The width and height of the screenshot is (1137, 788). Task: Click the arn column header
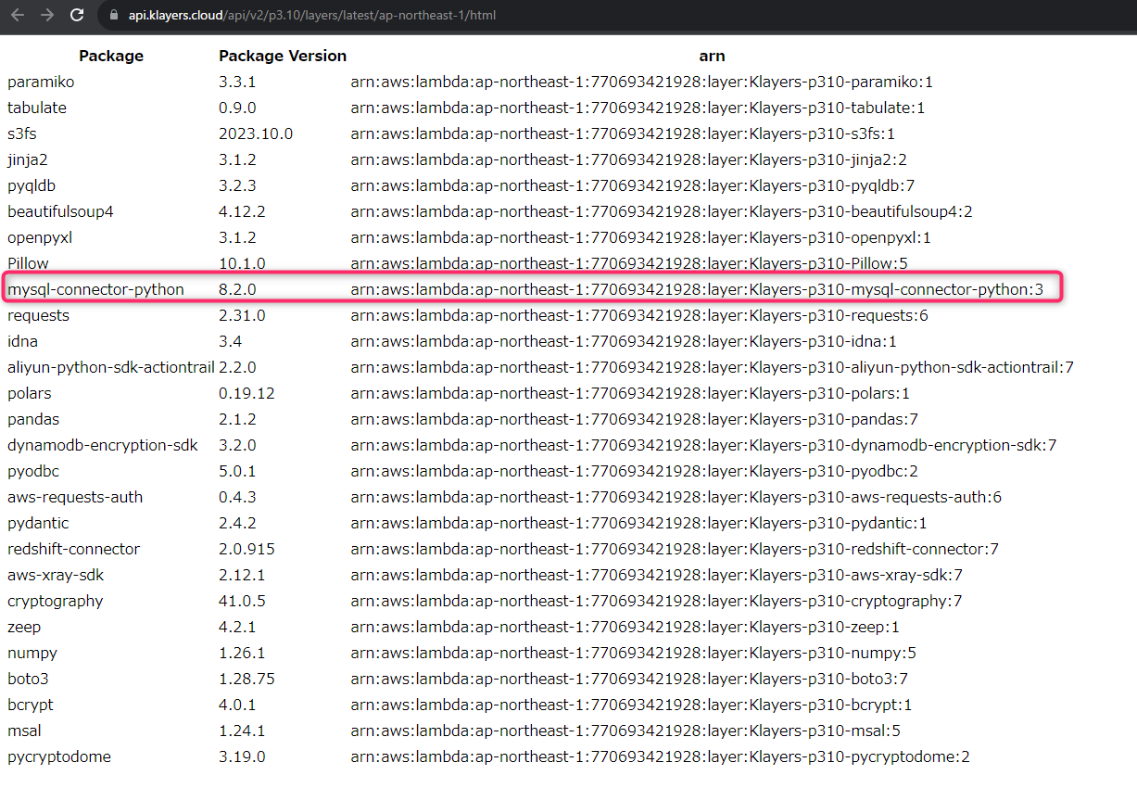tap(712, 56)
